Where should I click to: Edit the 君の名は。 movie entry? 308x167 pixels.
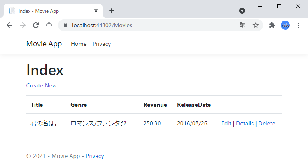(226, 123)
